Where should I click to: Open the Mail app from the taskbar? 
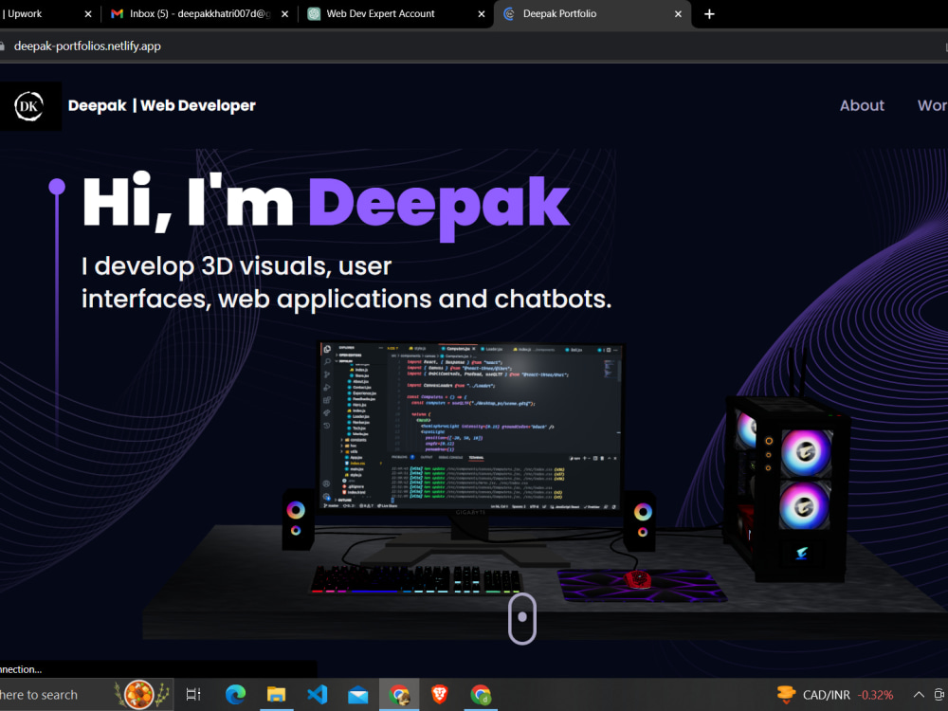tap(358, 694)
